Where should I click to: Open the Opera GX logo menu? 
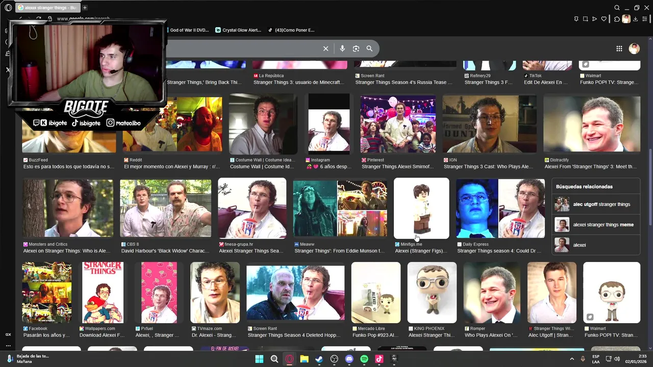[x=8, y=8]
